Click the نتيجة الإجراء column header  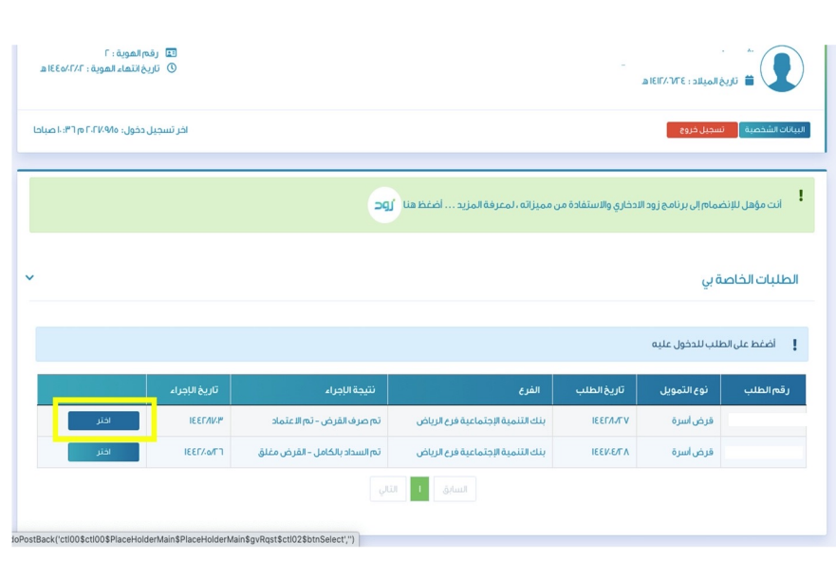click(x=308, y=390)
